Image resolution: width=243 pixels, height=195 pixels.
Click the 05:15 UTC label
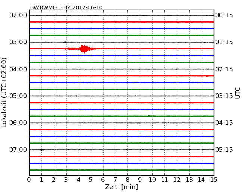coord(224,150)
